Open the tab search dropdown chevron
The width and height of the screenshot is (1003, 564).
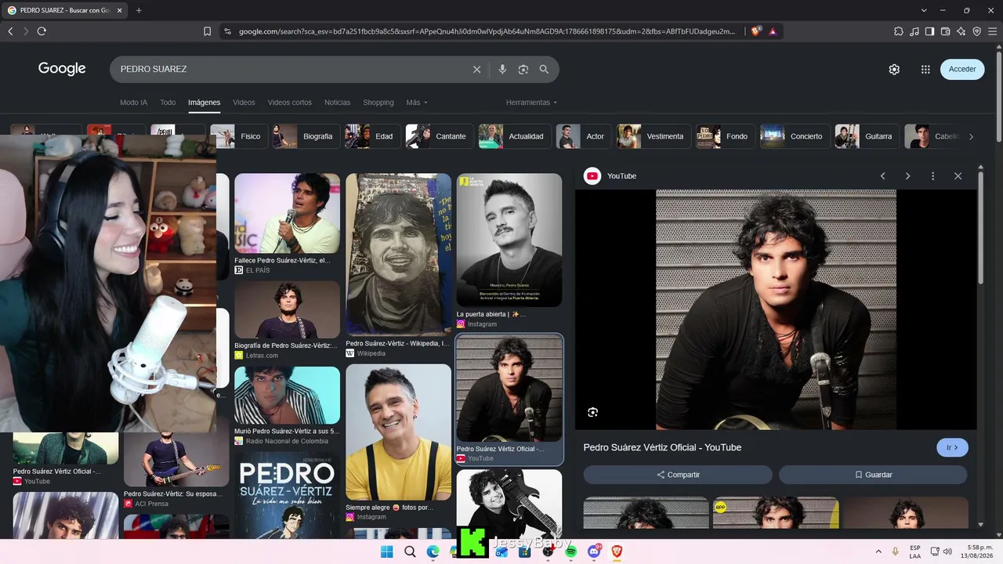coord(924,10)
